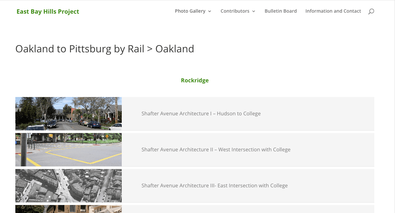This screenshot has width=395, height=213.
Task: Open the Contributors menu item
Action: [235, 11]
